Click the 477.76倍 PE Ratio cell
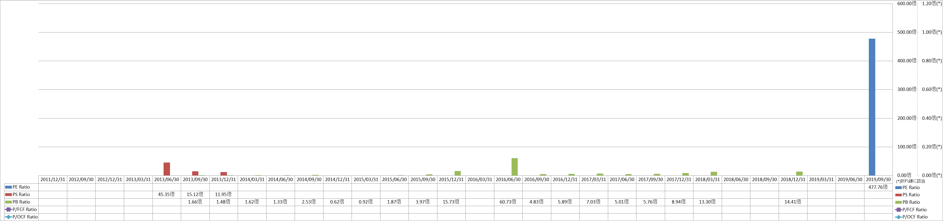Image resolution: width=943 pixels, height=221 pixels. point(878,187)
